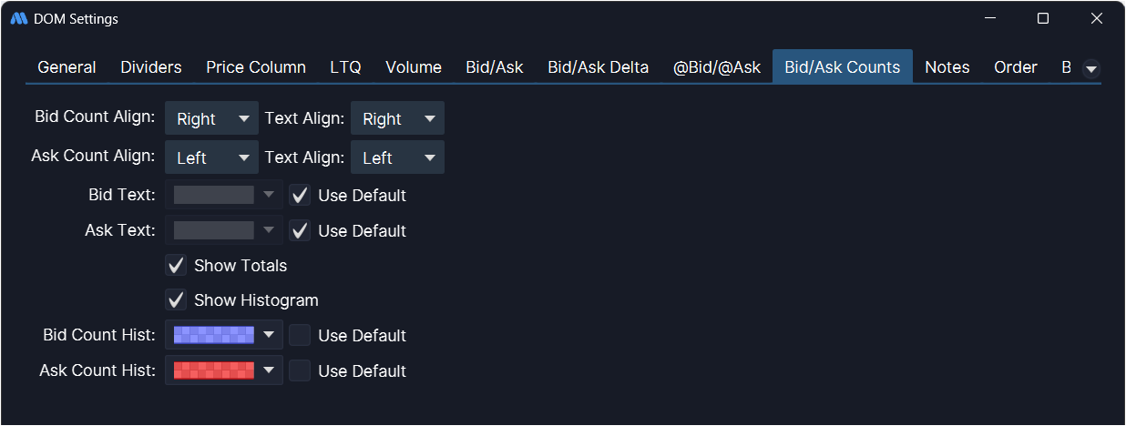Expand Text Align dropdown set to Left
Image resolution: width=1126 pixels, height=426 pixels.
tap(397, 157)
